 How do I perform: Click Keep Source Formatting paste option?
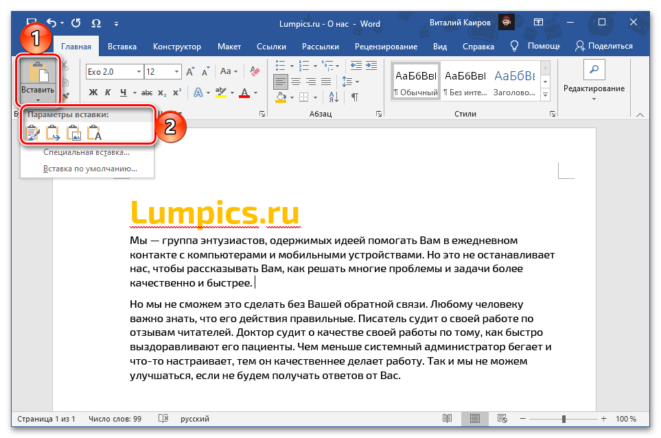click(x=33, y=133)
